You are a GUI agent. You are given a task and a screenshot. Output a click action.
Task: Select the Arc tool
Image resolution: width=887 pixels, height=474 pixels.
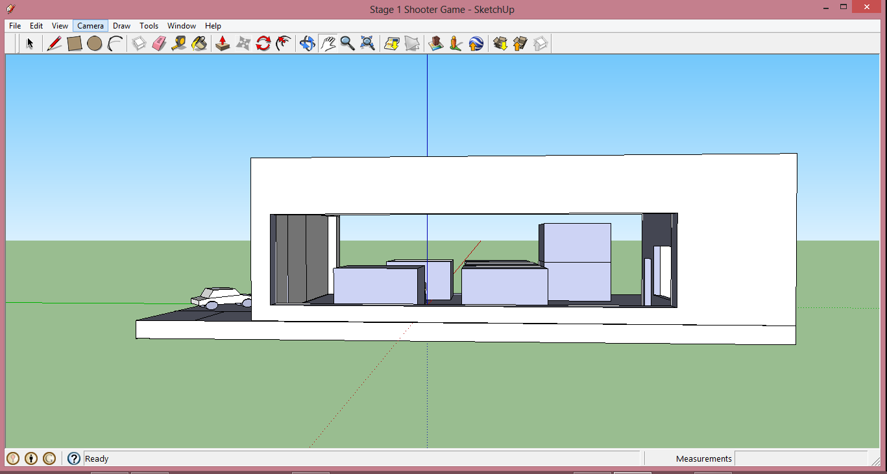click(x=115, y=43)
